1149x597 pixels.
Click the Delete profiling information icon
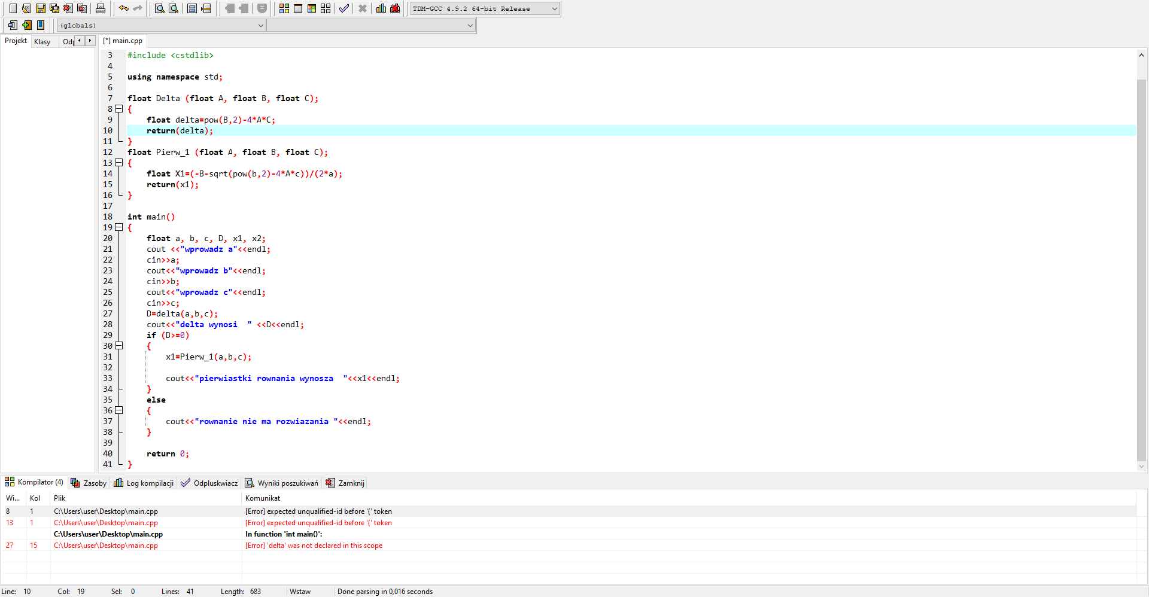coord(395,8)
